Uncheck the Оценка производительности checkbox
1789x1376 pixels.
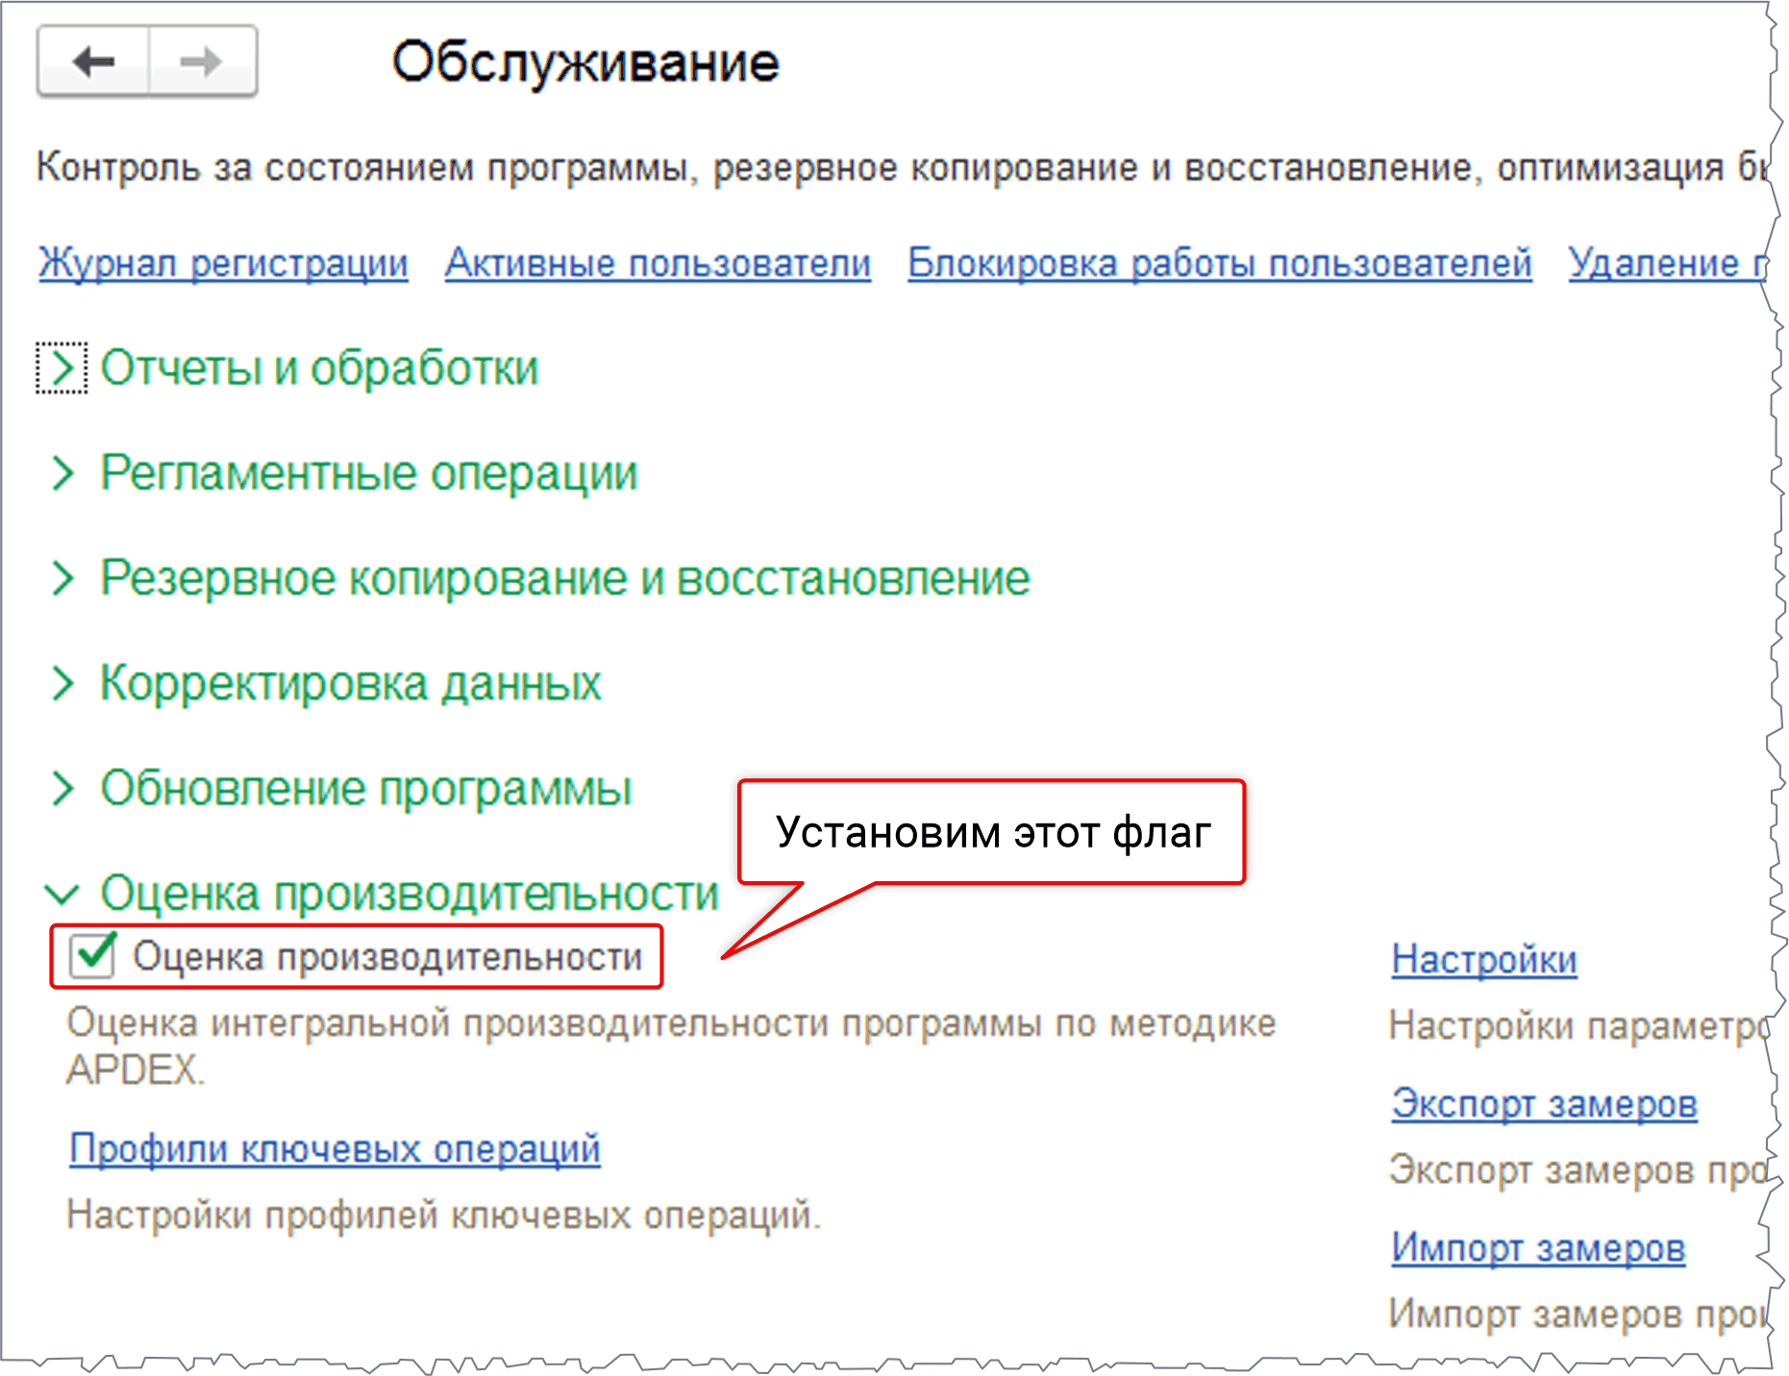[93, 955]
